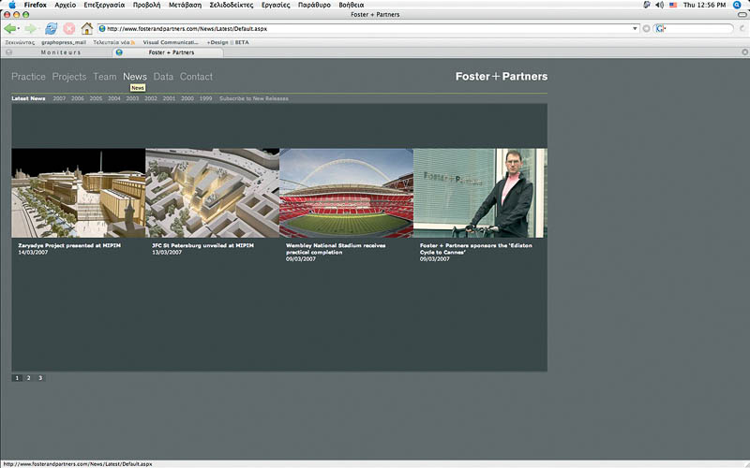Show news from 2005
750x468 pixels.
[96, 98]
